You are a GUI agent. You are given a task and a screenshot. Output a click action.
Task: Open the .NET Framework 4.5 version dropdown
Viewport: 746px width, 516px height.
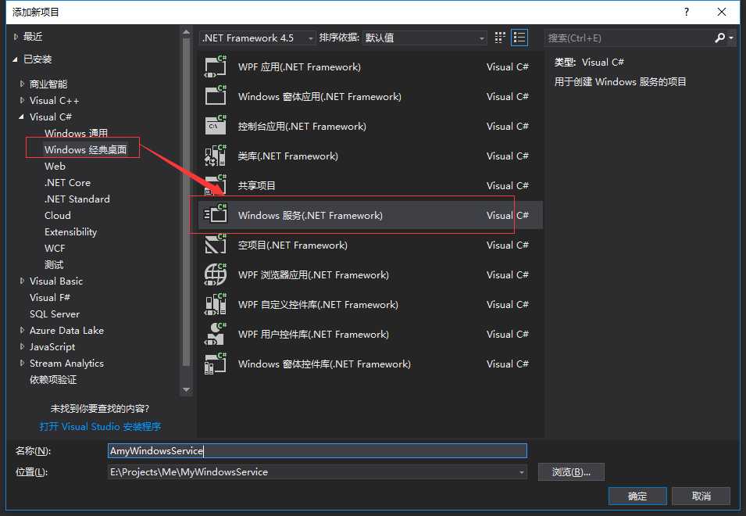257,38
